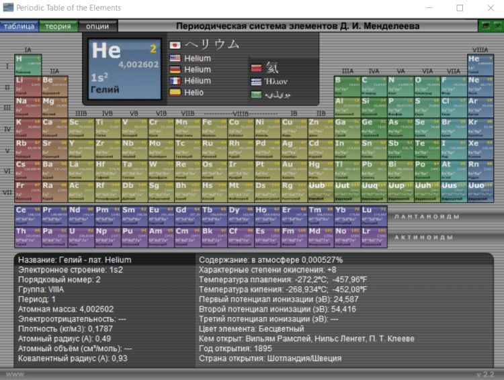
Task: Click the green Arabic-language flag icon
Action: pyautogui.click(x=256, y=95)
